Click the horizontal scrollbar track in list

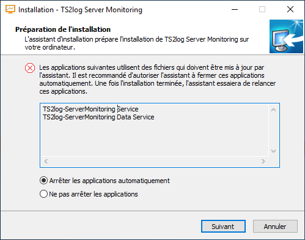pyautogui.click(x=155, y=162)
